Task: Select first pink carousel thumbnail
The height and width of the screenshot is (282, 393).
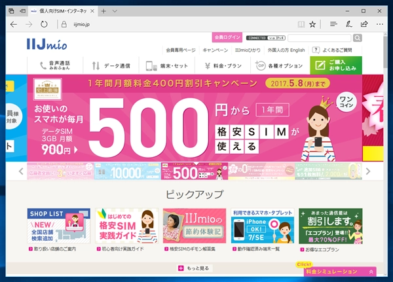Action: (x=60, y=171)
